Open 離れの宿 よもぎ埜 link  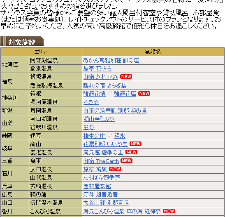coord(105,85)
